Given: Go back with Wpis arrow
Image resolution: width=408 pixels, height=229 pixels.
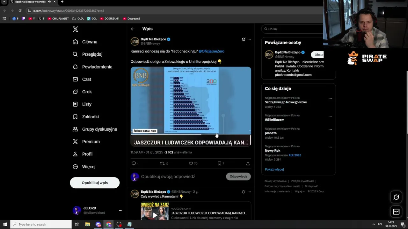Looking at the screenshot, I should [133, 29].
